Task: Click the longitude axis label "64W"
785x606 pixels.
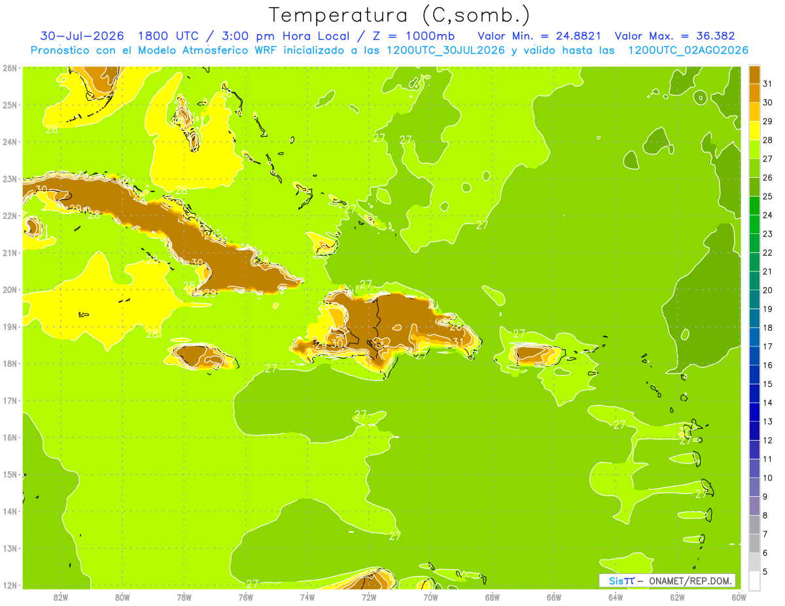Action: (x=616, y=597)
